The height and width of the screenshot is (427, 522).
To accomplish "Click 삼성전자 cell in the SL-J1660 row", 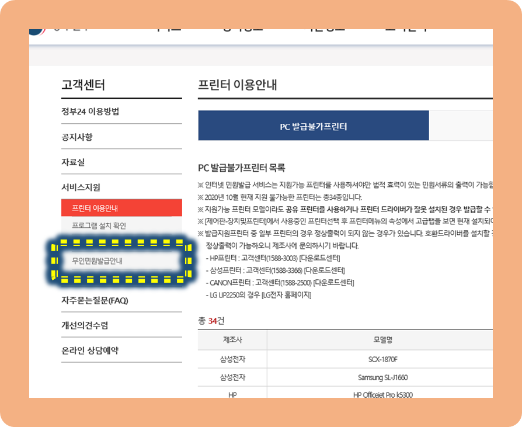I will point(232,377).
